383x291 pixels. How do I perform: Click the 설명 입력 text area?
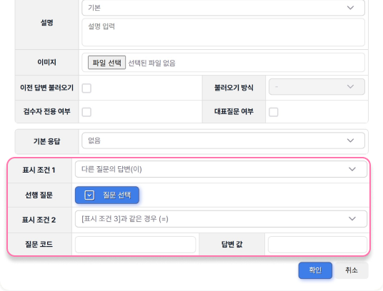tap(223, 32)
